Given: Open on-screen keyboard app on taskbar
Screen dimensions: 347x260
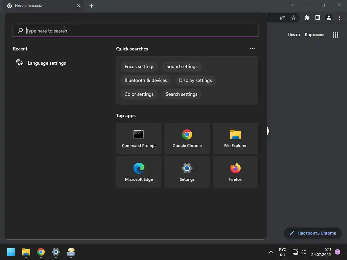Looking at the screenshot, I should 71,252.
